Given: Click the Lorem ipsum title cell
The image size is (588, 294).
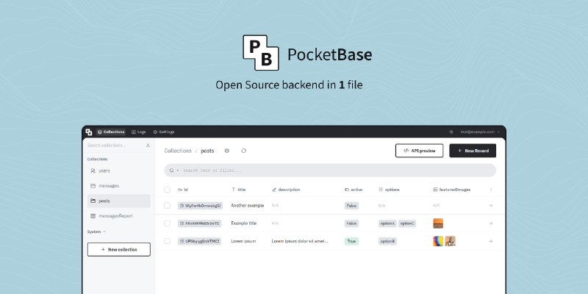Looking at the screenshot, I should [243, 241].
